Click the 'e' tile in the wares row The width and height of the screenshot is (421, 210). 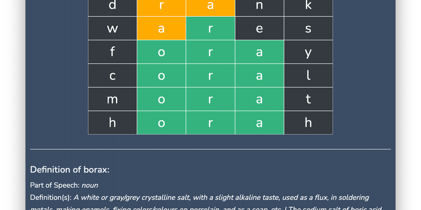259,28
